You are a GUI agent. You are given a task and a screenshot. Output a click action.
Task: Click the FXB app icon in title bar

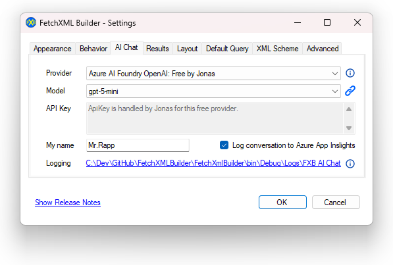(x=31, y=23)
